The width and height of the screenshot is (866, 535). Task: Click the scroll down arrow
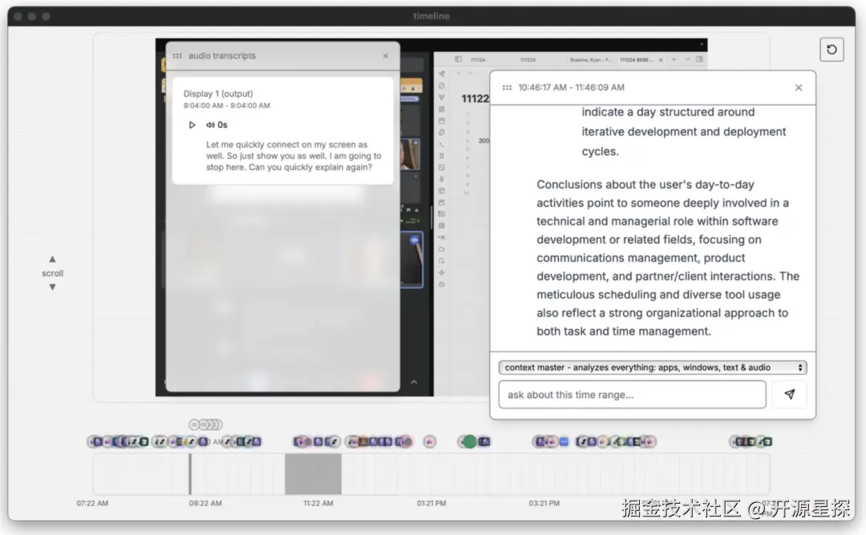[52, 287]
